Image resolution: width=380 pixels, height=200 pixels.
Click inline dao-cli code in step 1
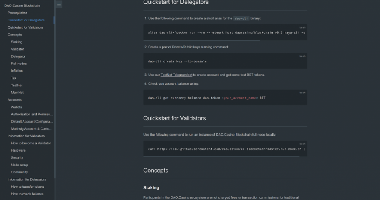241,19
